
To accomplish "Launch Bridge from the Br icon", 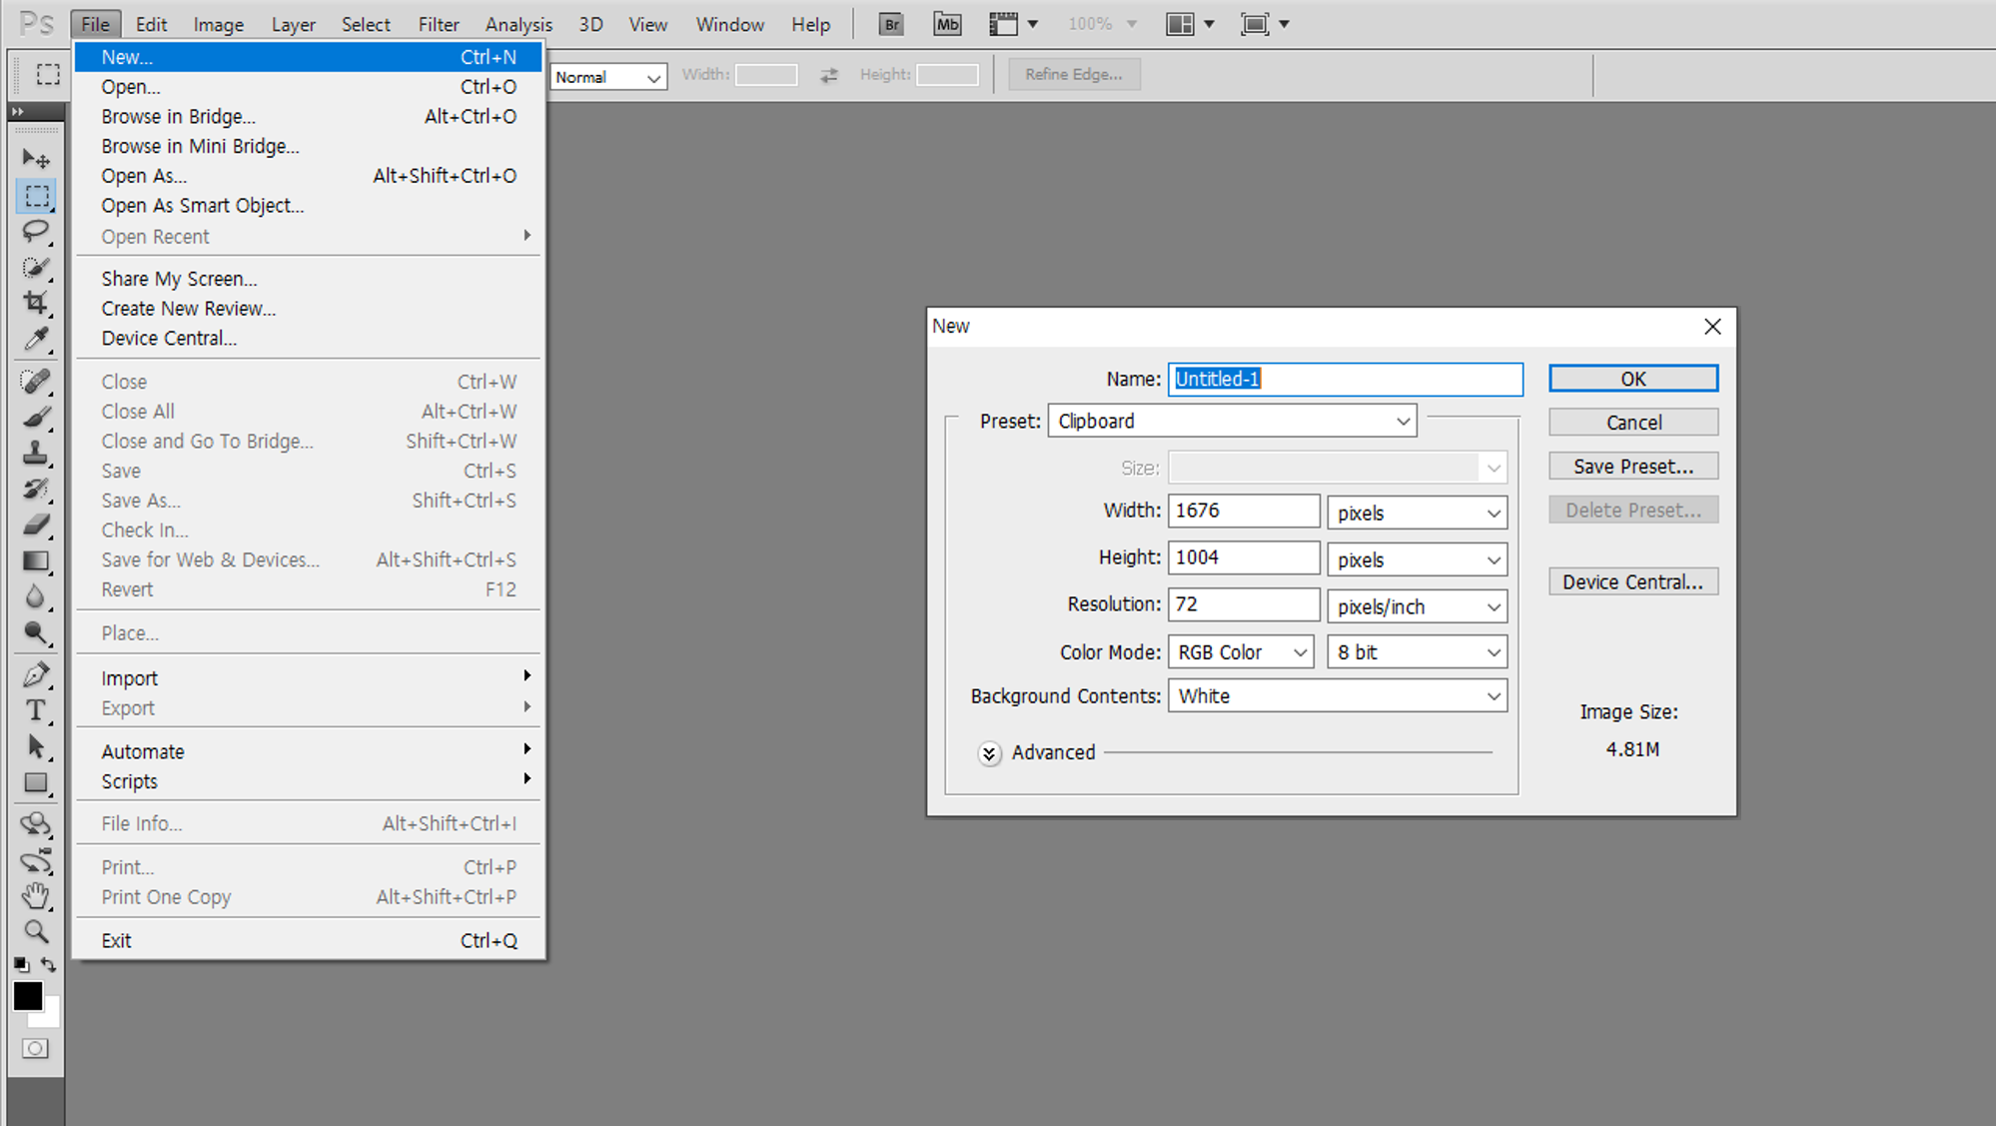I will pyautogui.click(x=891, y=24).
